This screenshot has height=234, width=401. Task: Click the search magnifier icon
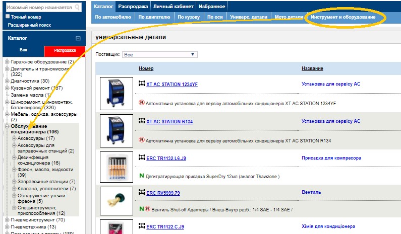tap(78, 8)
